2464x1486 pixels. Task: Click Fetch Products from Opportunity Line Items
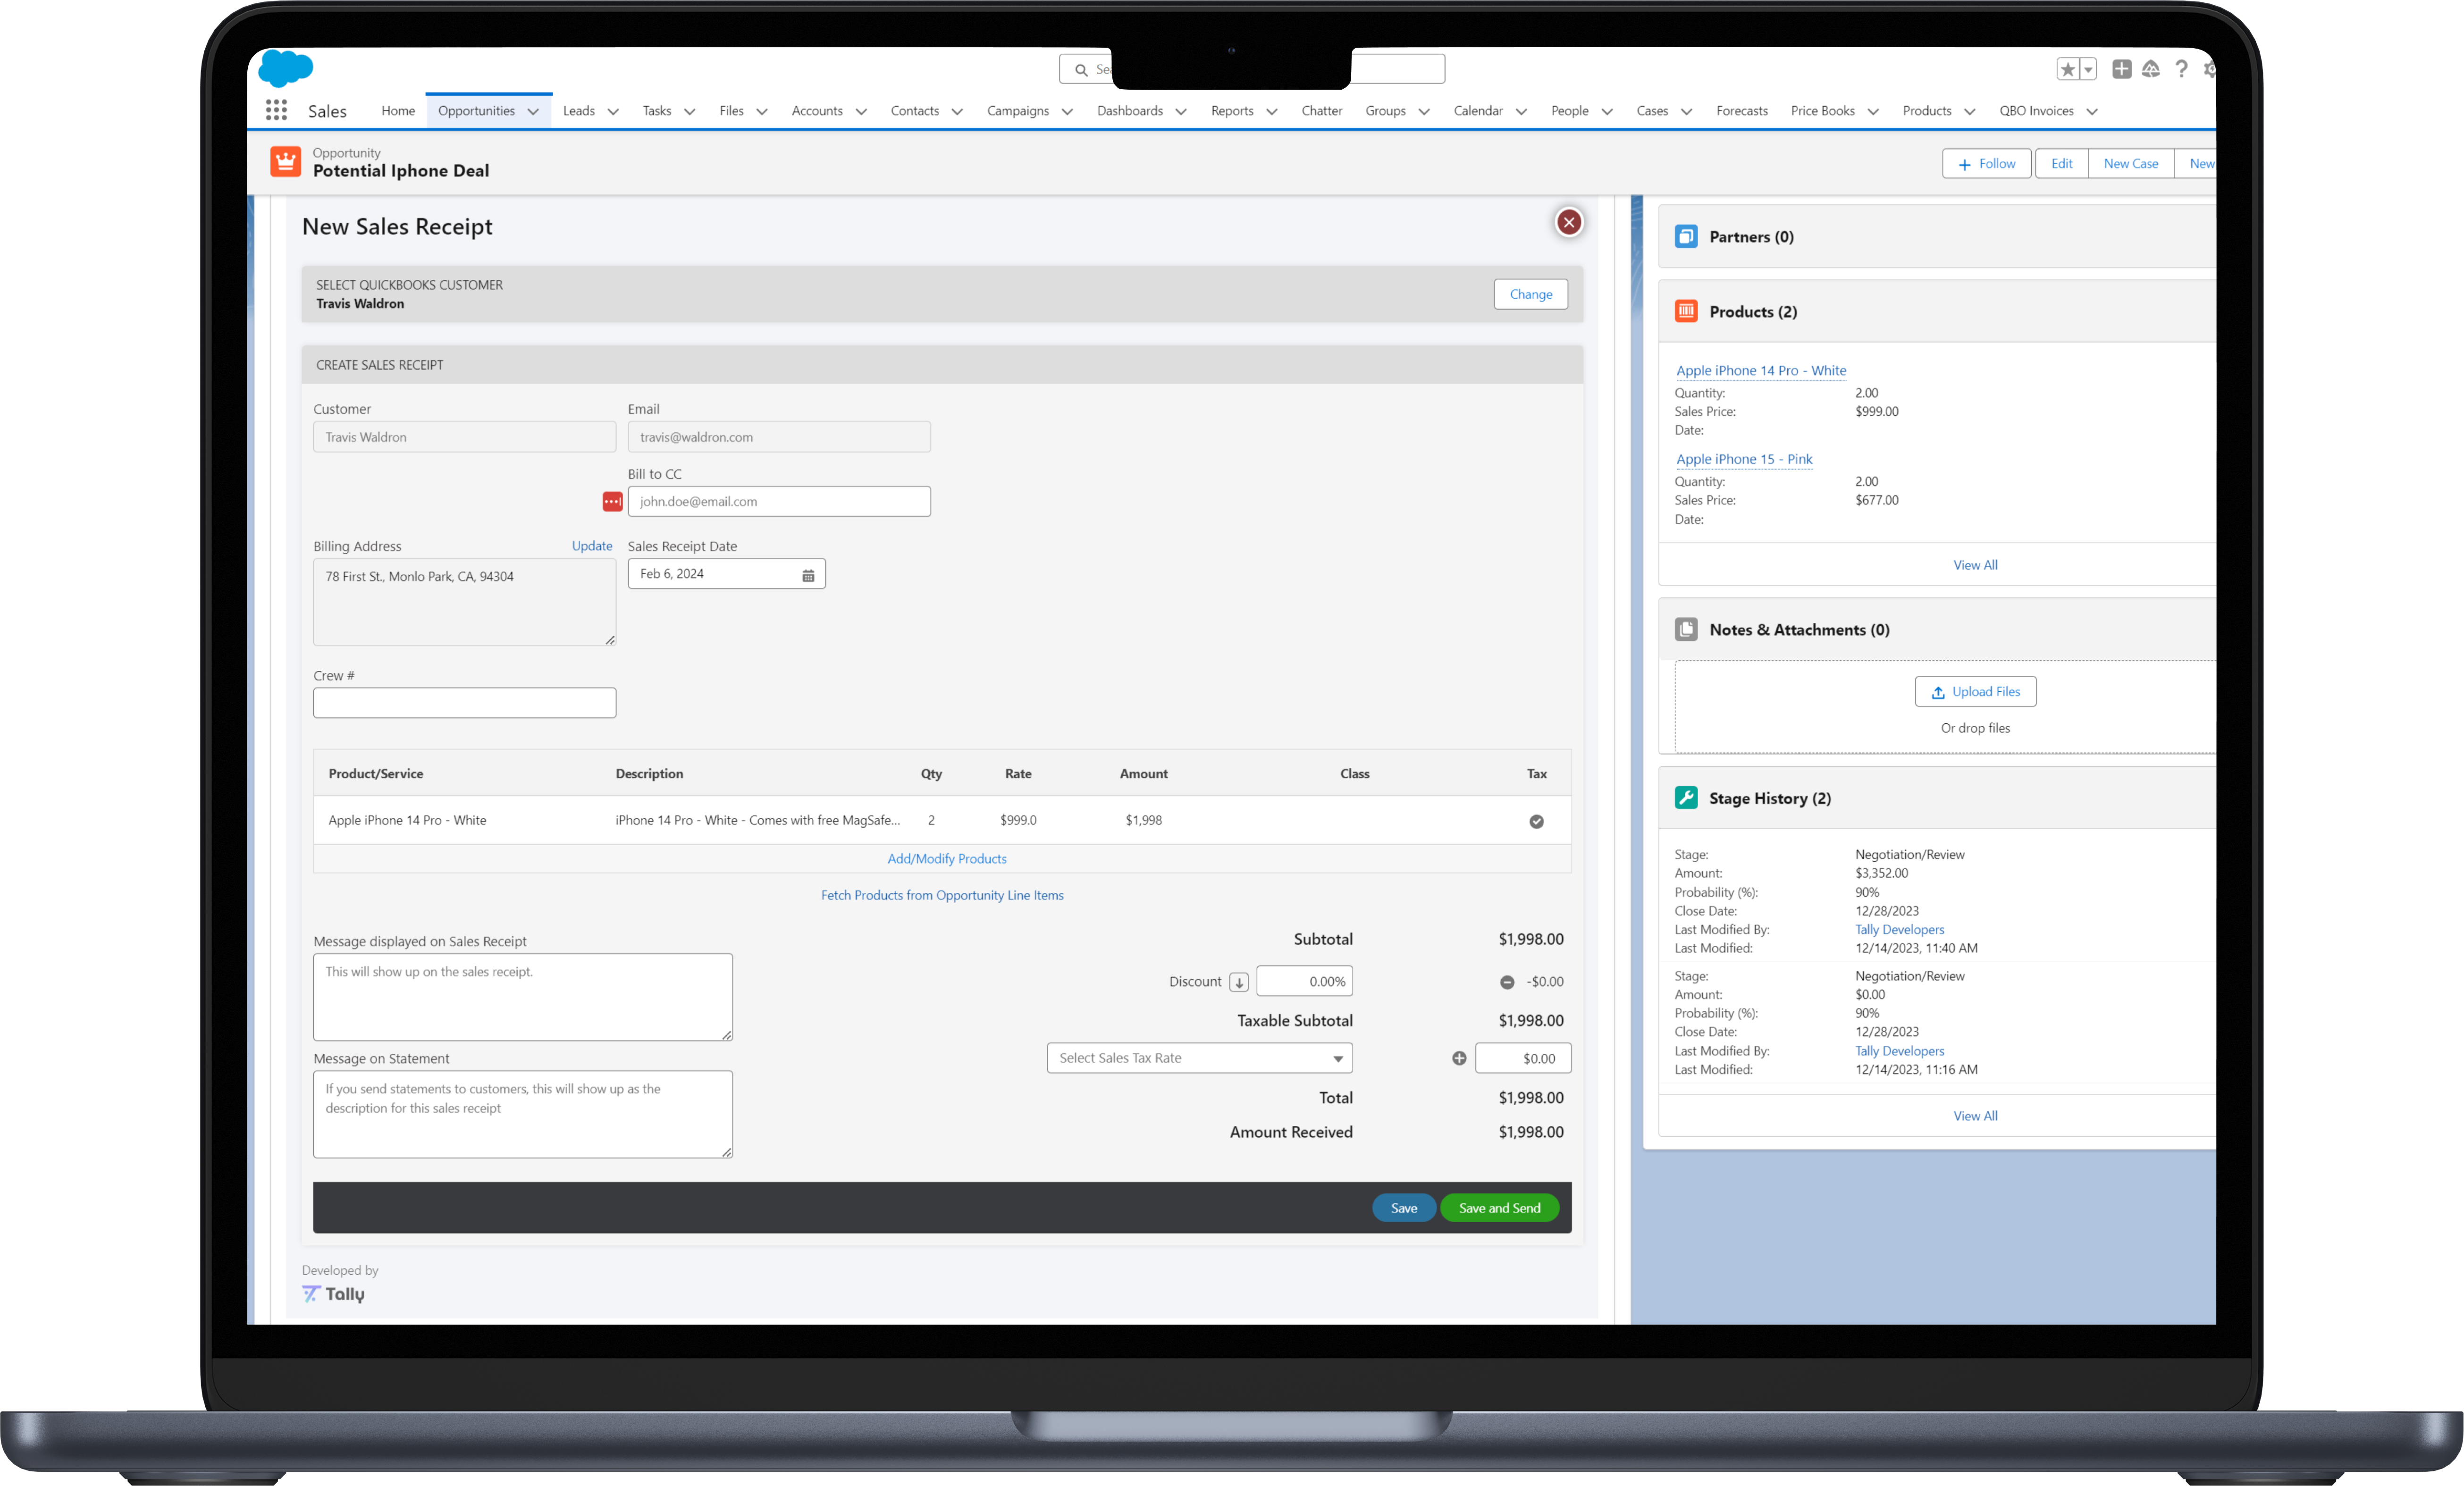click(x=942, y=895)
